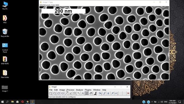
Task: Select the Wand tracing tool
Action: pos(79,93)
